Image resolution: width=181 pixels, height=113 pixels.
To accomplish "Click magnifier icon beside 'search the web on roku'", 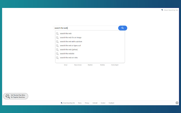I will click(x=57, y=58).
